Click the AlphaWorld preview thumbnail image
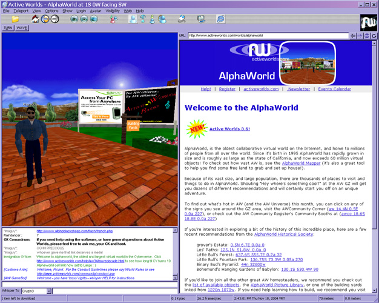The height and width of the screenshot is (303, 379). [308, 63]
